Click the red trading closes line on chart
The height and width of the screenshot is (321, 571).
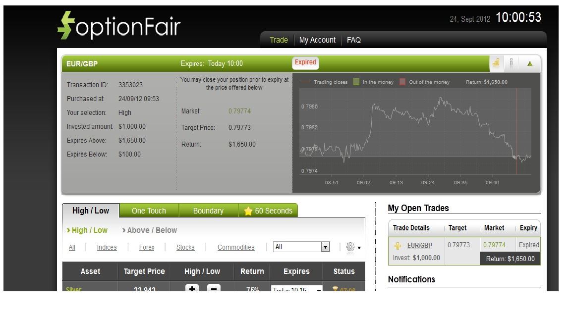tap(516, 132)
